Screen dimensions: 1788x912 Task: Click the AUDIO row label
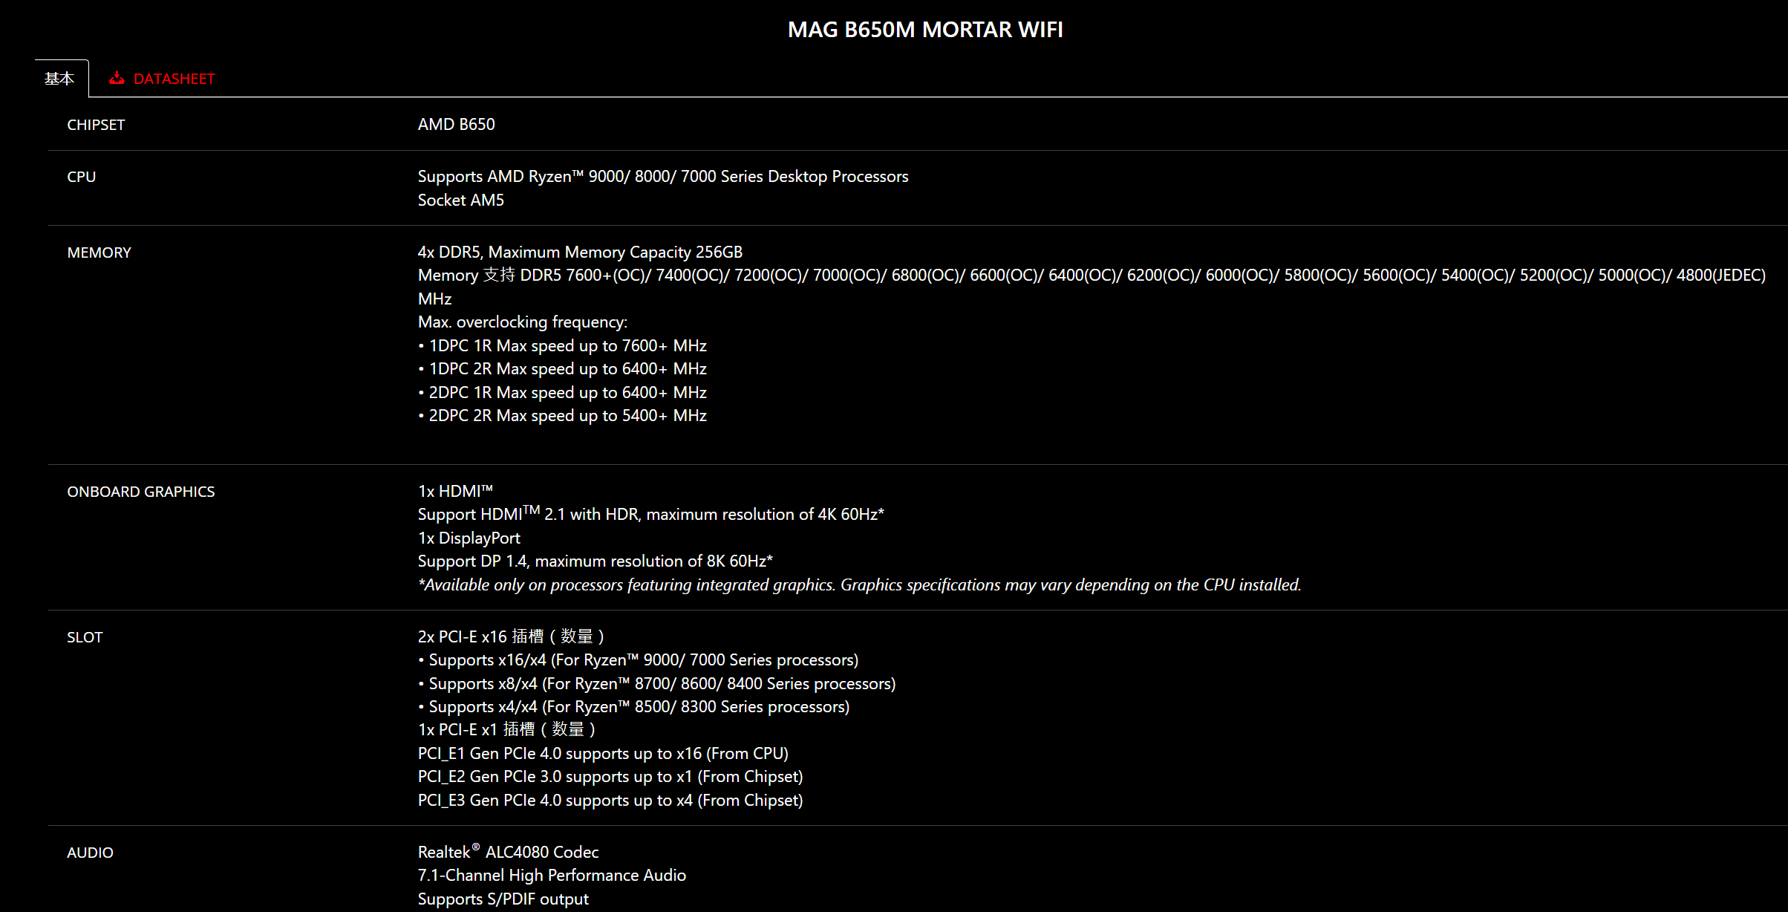point(90,853)
